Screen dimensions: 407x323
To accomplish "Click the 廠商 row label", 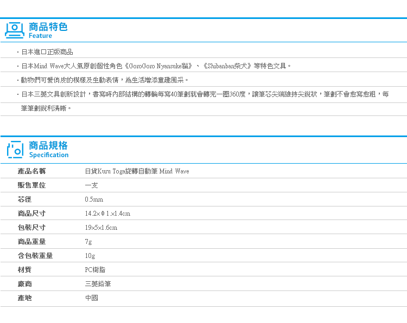I will pyautogui.click(x=24, y=284).
